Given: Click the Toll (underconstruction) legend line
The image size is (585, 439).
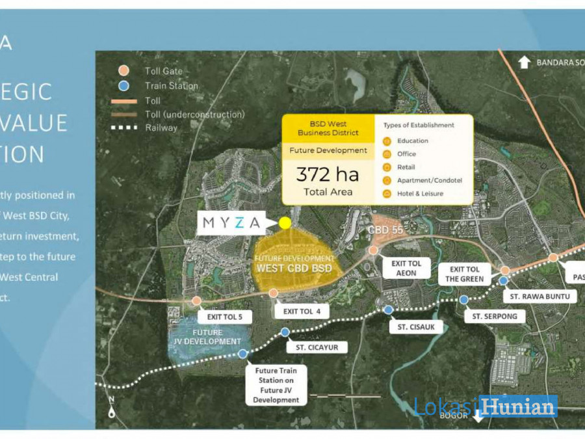Looking at the screenshot, I should pyautogui.click(x=124, y=114).
